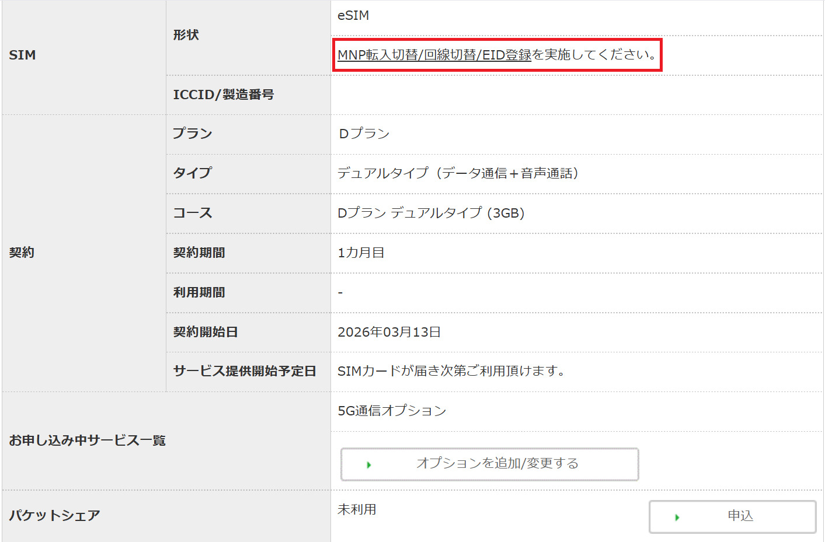Click the 未利用 packet share status
Viewport: 825px width, 542px height.
pyautogui.click(x=357, y=509)
